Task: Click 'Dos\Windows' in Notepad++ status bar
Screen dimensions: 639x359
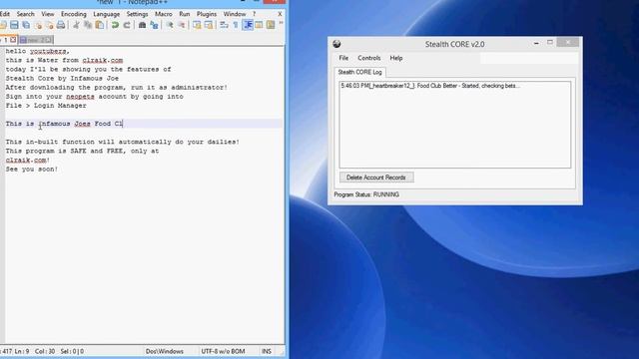Action: pyautogui.click(x=165, y=351)
